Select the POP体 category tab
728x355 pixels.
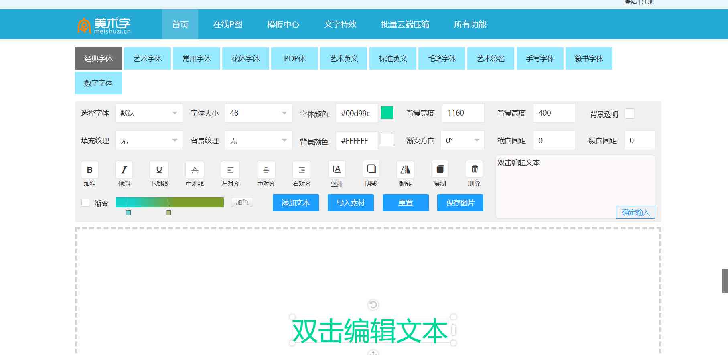pyautogui.click(x=294, y=58)
